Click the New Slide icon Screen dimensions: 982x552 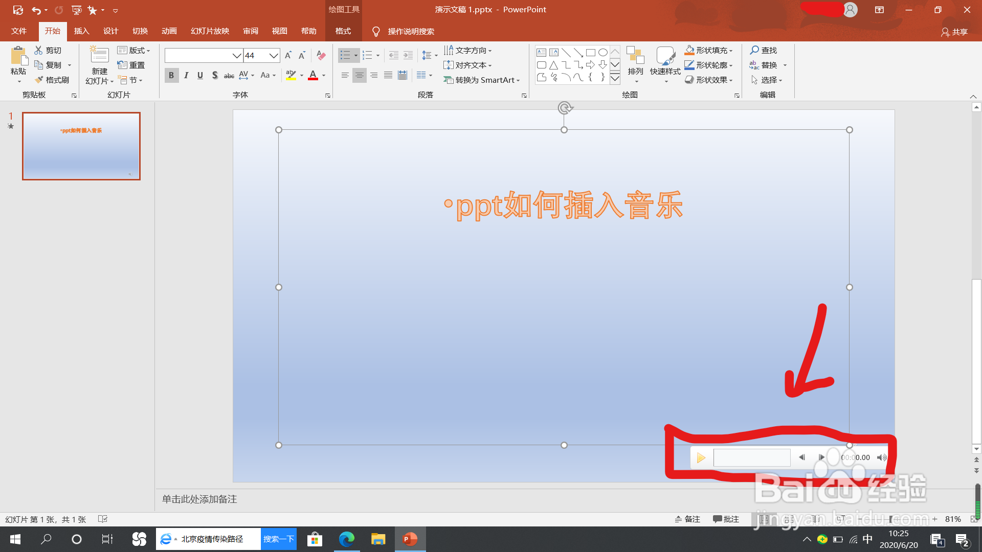pyautogui.click(x=99, y=56)
